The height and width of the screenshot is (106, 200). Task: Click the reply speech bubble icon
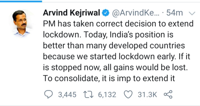48,94
